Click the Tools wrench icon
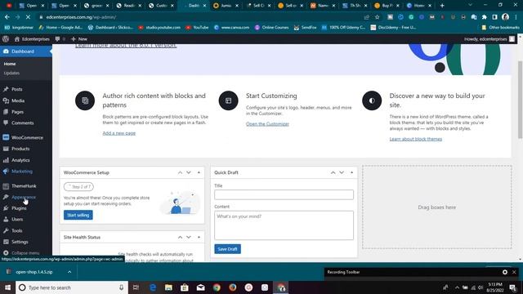 click(6, 230)
